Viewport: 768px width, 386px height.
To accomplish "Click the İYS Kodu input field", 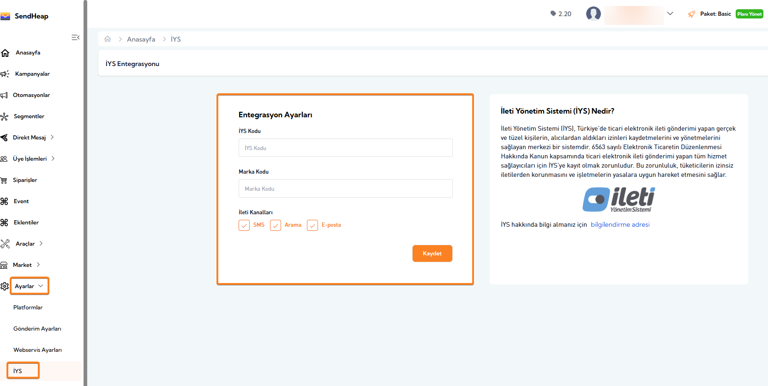I will 345,148.
